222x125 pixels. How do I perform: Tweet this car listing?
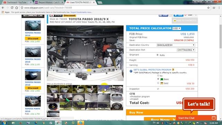pos(179,15)
